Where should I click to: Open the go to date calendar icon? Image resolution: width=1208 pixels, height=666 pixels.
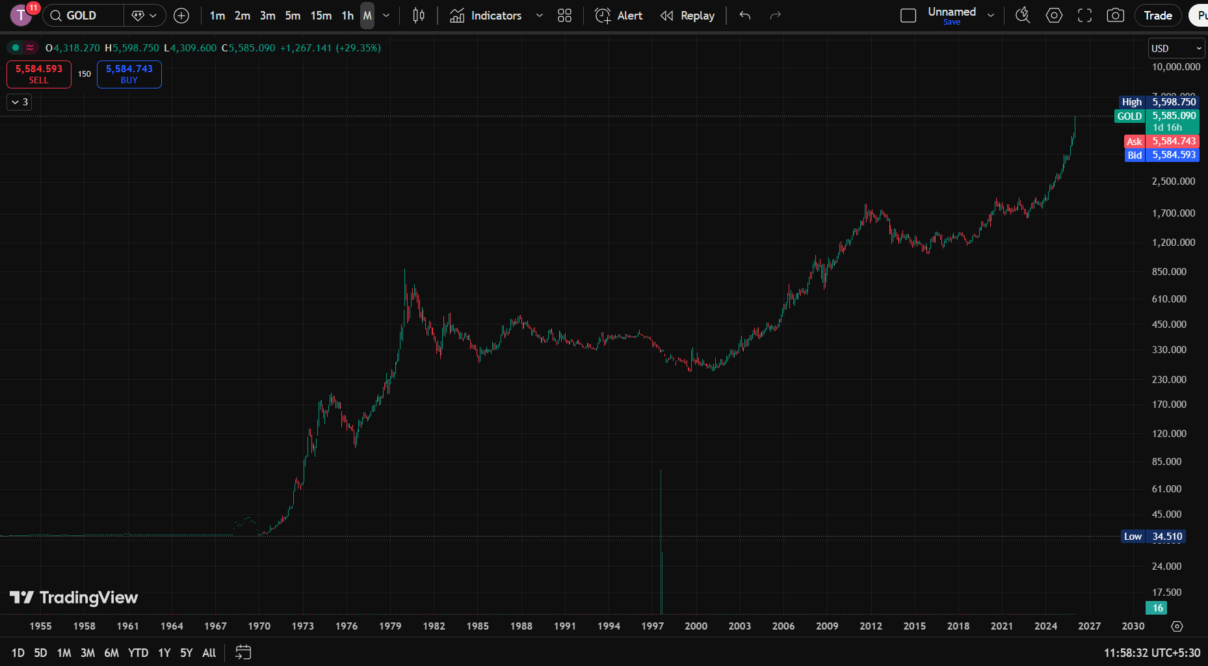point(243,652)
